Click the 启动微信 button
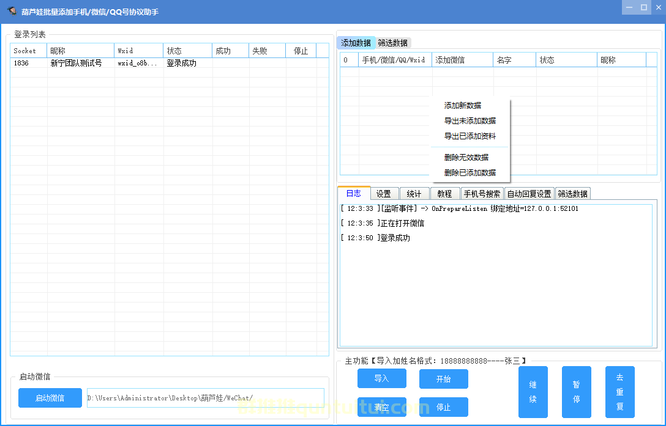This screenshot has width=666, height=426. pyautogui.click(x=50, y=398)
